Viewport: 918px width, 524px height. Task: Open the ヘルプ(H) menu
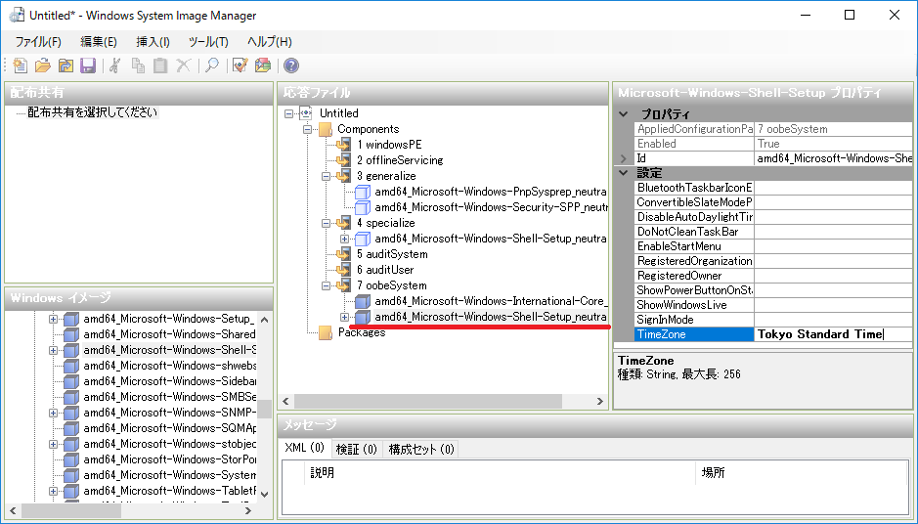[x=269, y=42]
